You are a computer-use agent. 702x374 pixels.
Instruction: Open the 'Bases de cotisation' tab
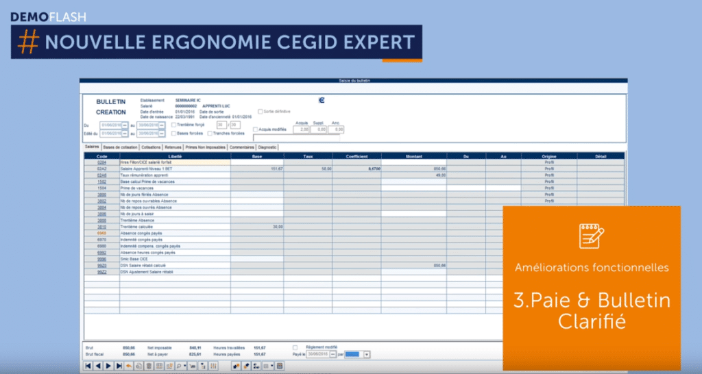[120, 147]
